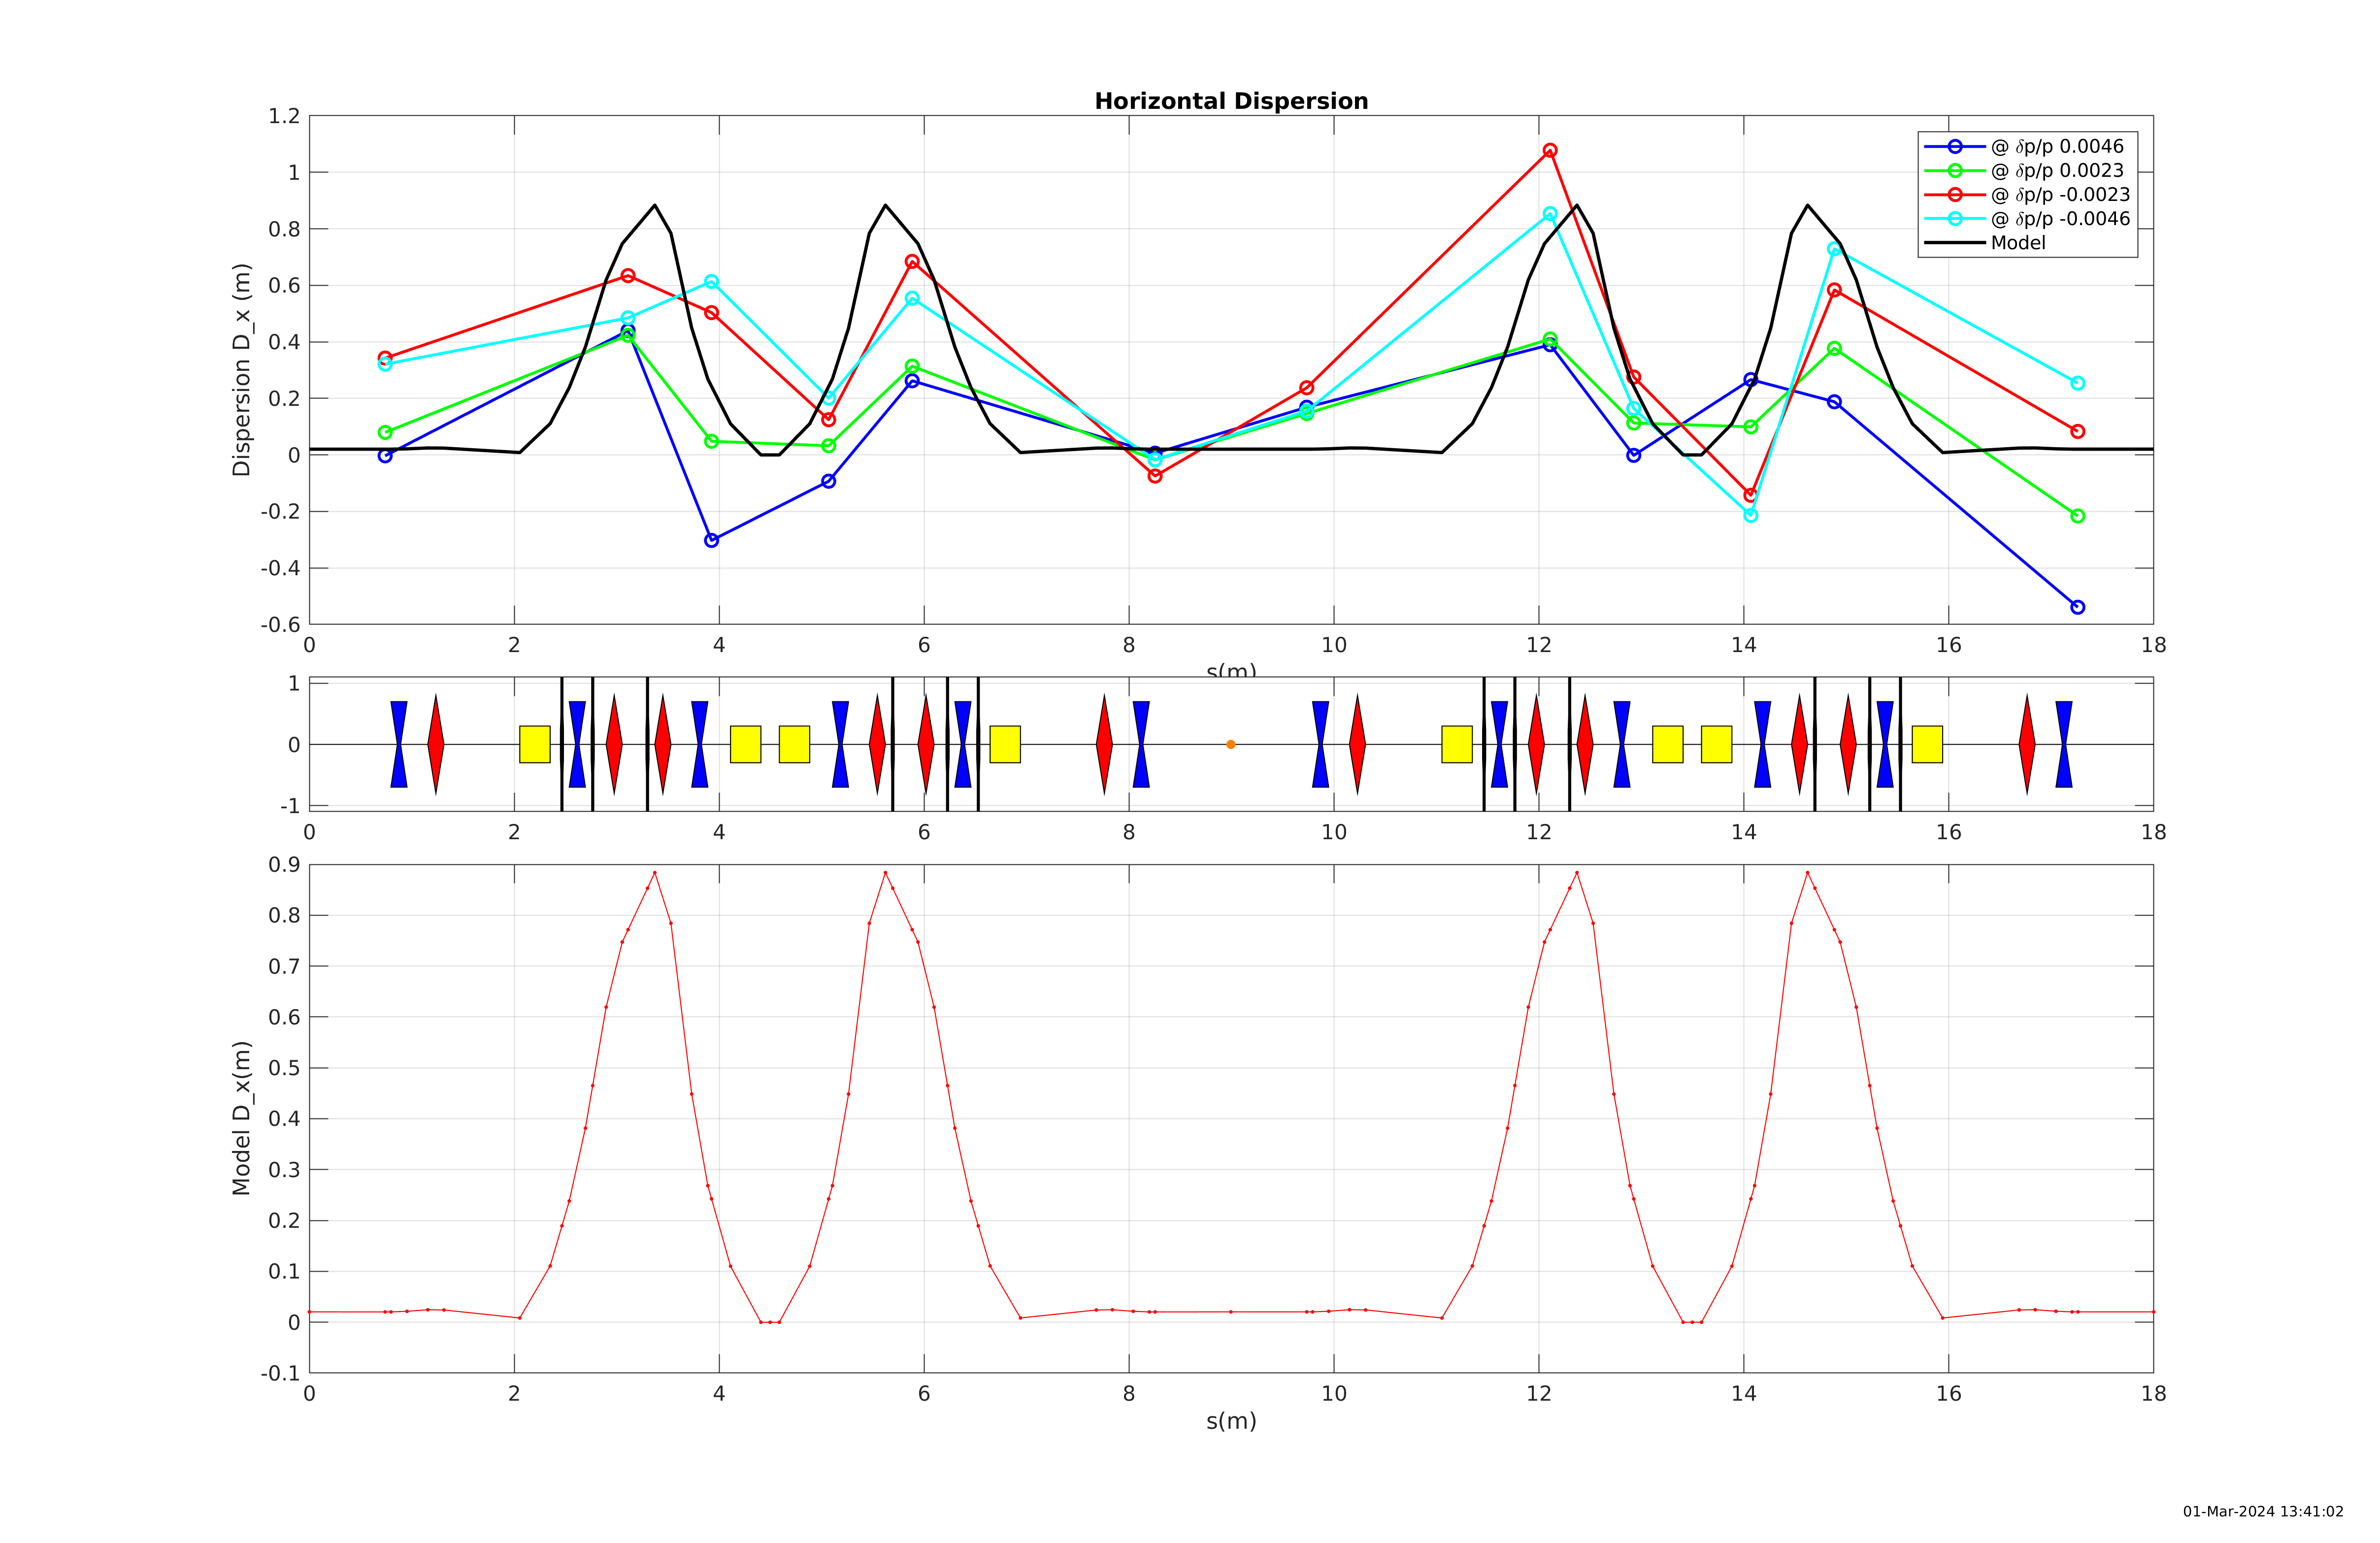
Task: Click the rightmost yellow dipole rectangle
Action: tap(1927, 744)
